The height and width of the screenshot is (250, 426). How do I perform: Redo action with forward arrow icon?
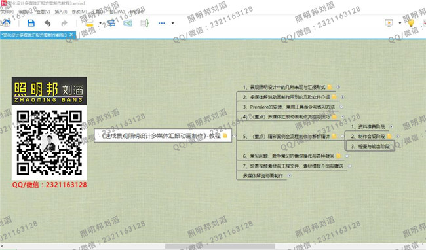[64, 24]
